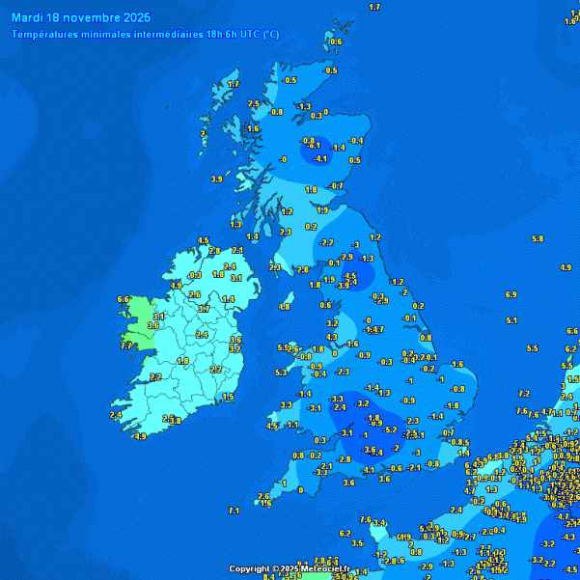580x580 pixels.
Task: Click the 5.1 value off England's east coast
Action: click(512, 320)
